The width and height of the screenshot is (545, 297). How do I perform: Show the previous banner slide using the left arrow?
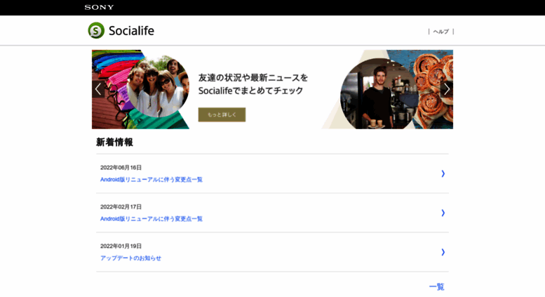pos(98,89)
